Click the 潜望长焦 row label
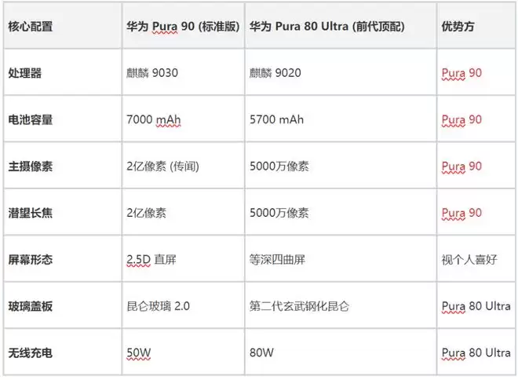 pyautogui.click(x=31, y=213)
